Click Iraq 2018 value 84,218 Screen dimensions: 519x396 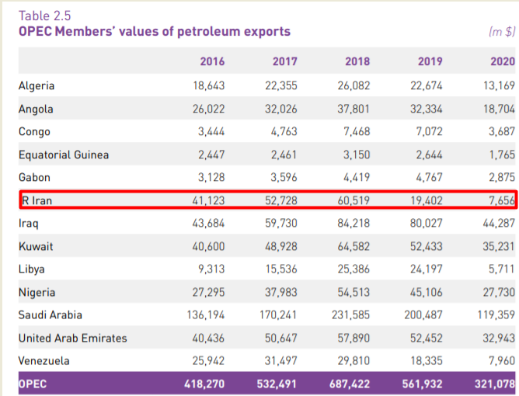[354, 224]
